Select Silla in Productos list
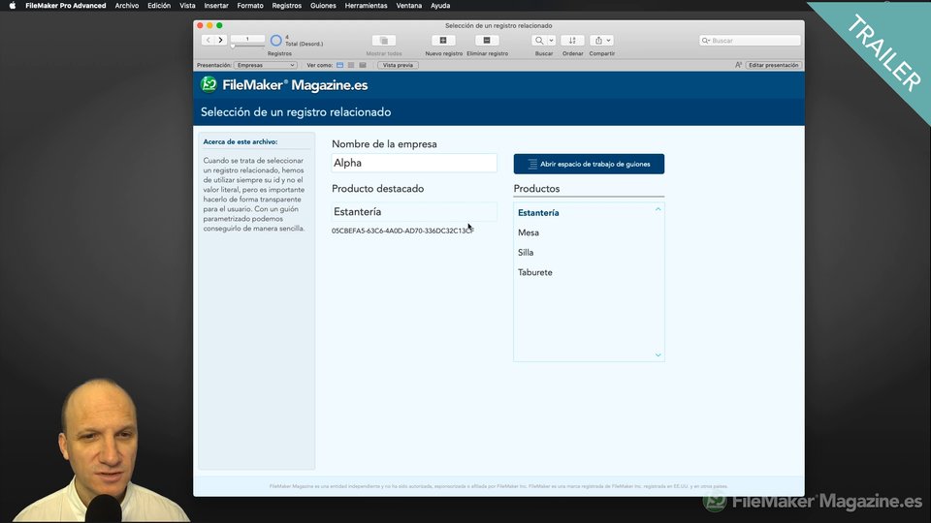 pos(526,253)
